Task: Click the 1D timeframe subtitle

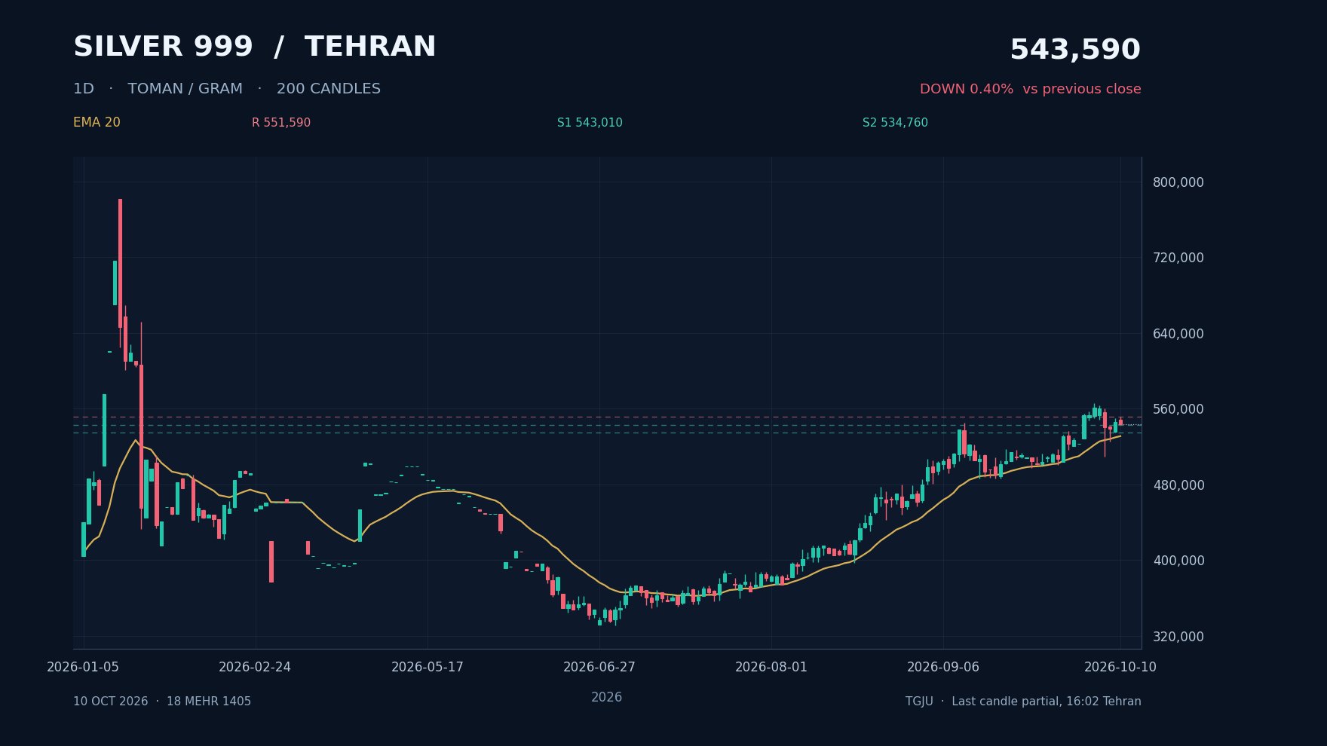Action: coord(84,89)
